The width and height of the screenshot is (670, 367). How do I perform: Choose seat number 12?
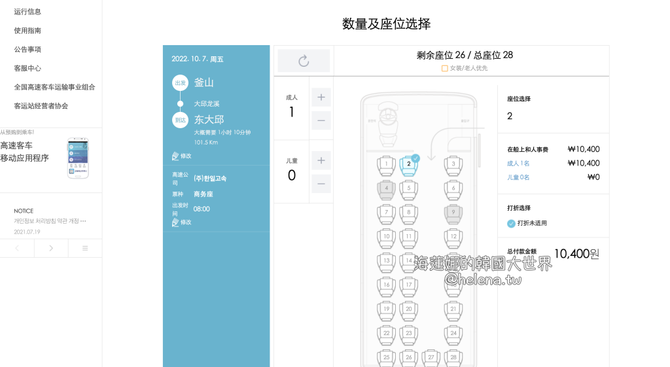453,236
